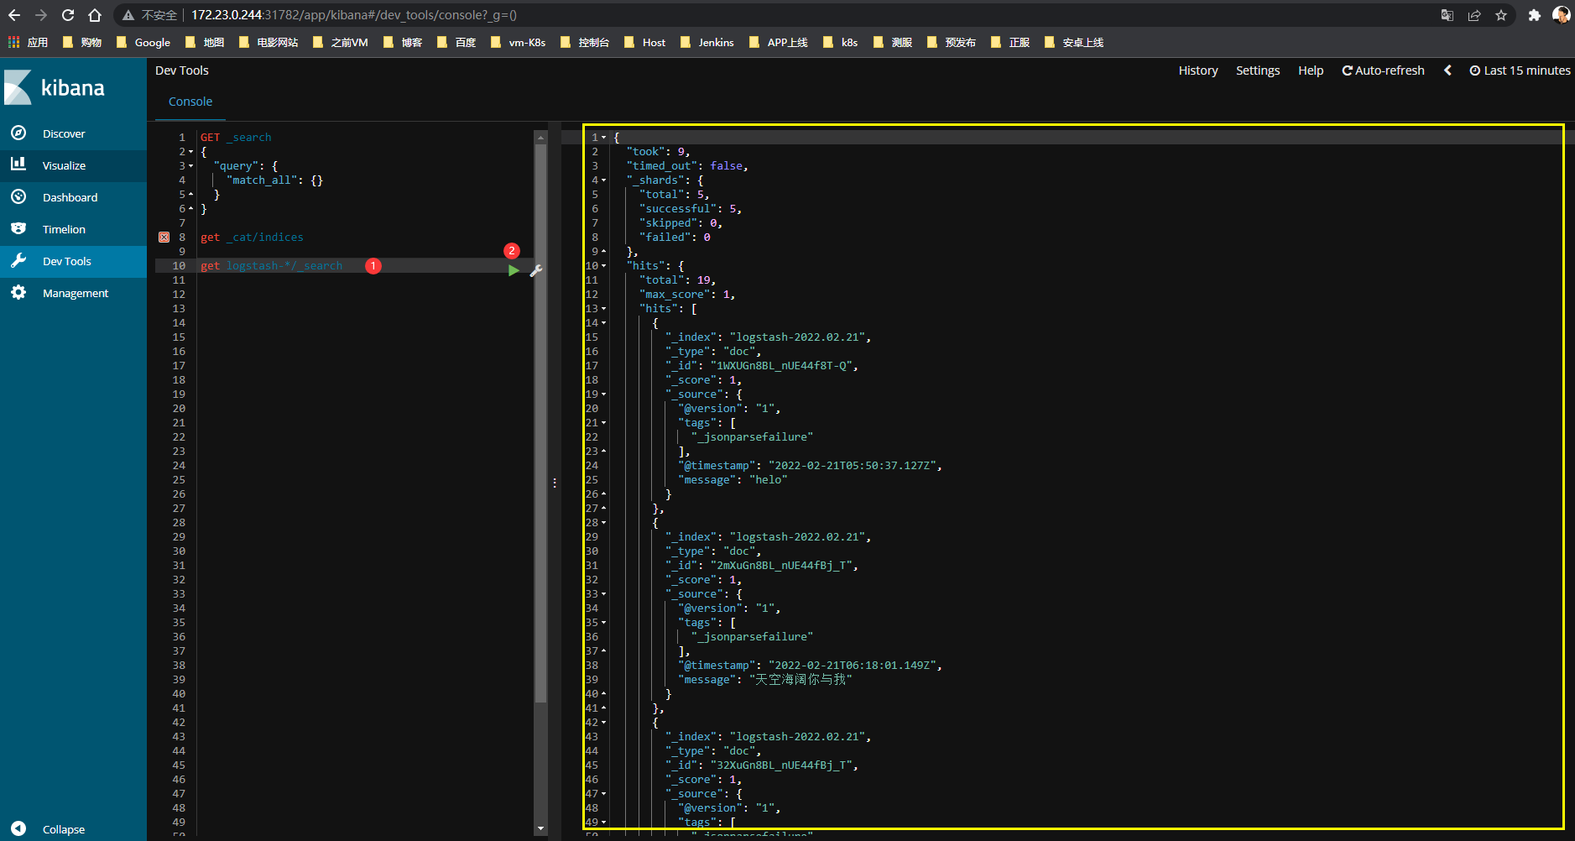Open the Host bookmark folder
1575x841 pixels.
(x=644, y=42)
